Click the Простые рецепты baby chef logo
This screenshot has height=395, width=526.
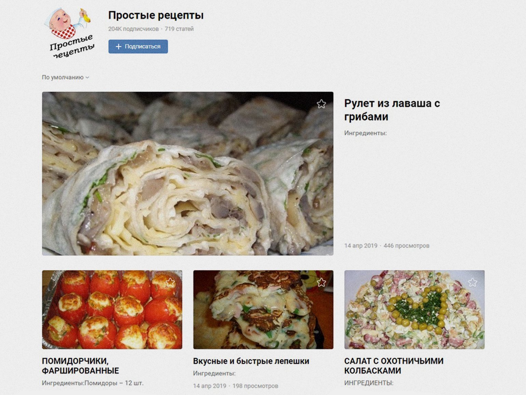coord(70,32)
